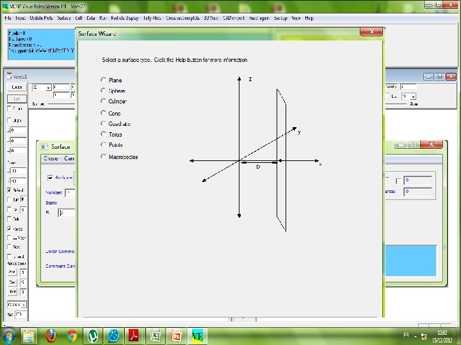Click Close in the Surface window menu bar
This screenshot has height=345, width=461.
click(x=51, y=158)
